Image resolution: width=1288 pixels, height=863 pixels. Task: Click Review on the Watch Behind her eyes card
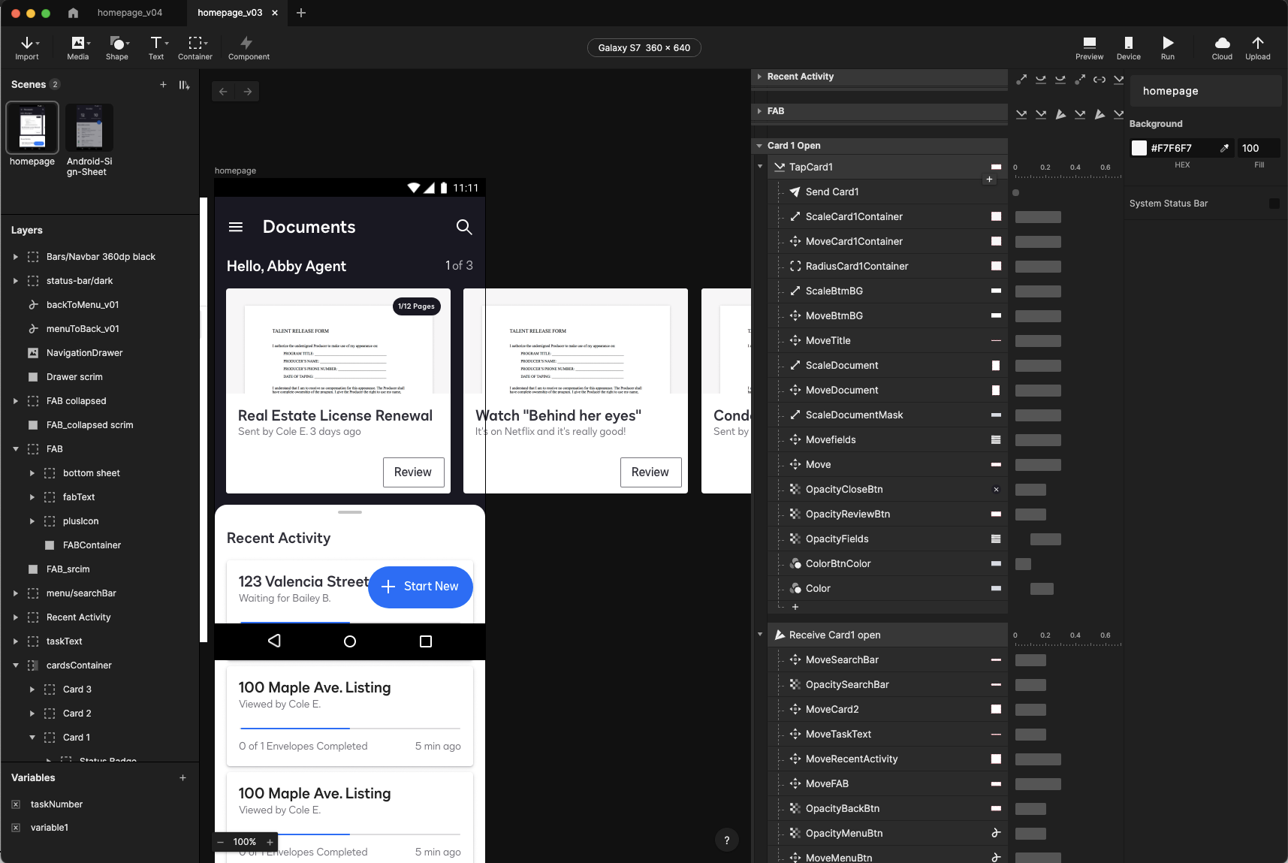coord(650,472)
